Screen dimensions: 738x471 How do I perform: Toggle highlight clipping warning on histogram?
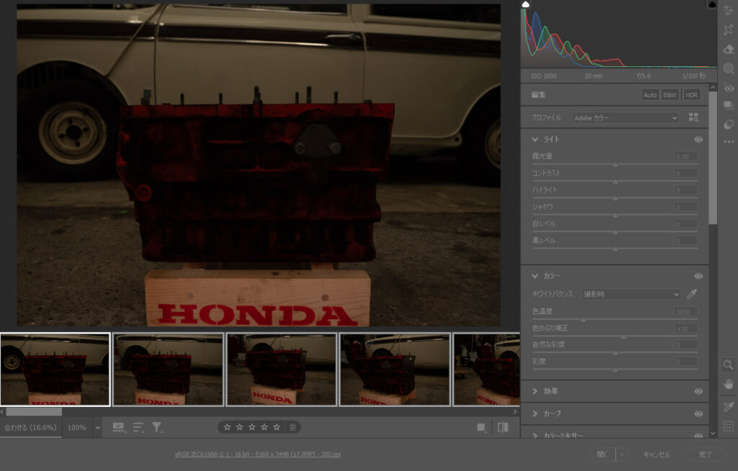point(712,4)
